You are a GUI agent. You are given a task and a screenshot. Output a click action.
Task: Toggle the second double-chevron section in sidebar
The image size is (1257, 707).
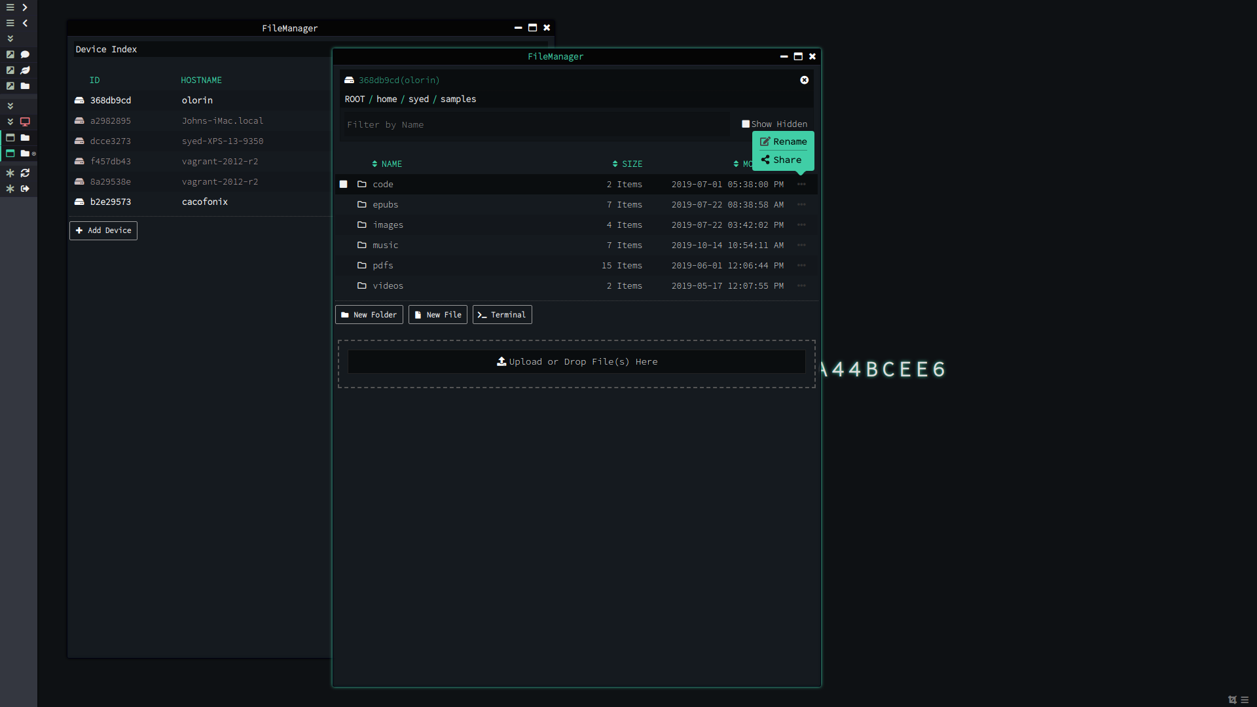click(x=10, y=105)
